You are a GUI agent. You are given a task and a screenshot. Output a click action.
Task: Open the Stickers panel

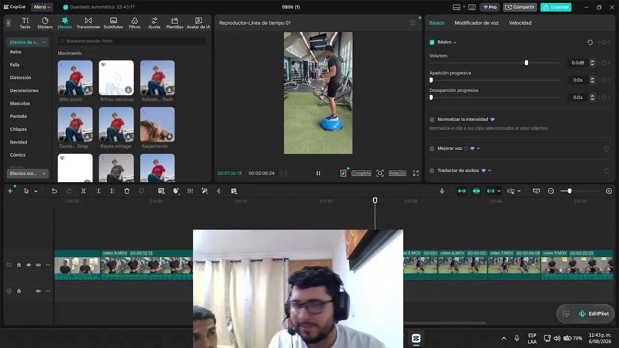tap(45, 23)
